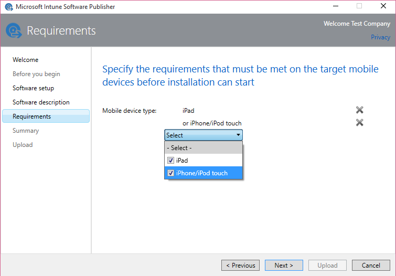Remove the iPhone/iPod touch entry
Image resolution: width=396 pixels, height=276 pixels.
pos(359,123)
